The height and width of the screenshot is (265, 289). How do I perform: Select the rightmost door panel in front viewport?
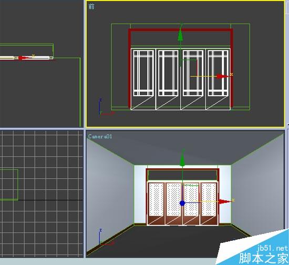coord(218,79)
